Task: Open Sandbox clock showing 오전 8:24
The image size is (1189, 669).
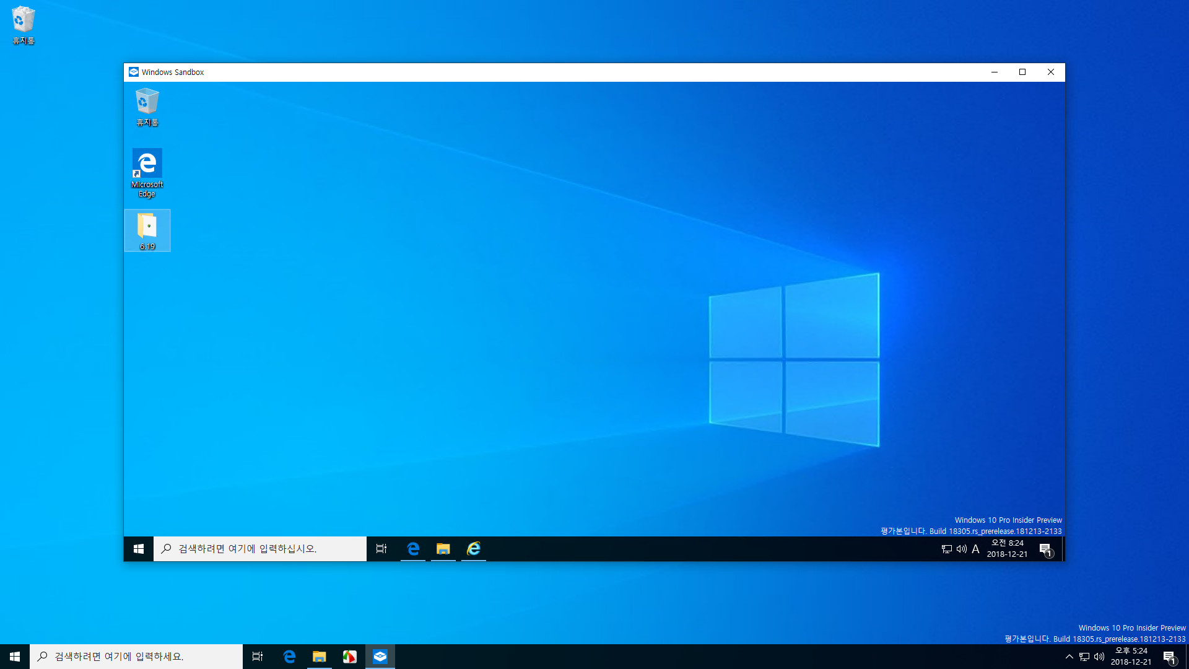Action: (1008, 549)
